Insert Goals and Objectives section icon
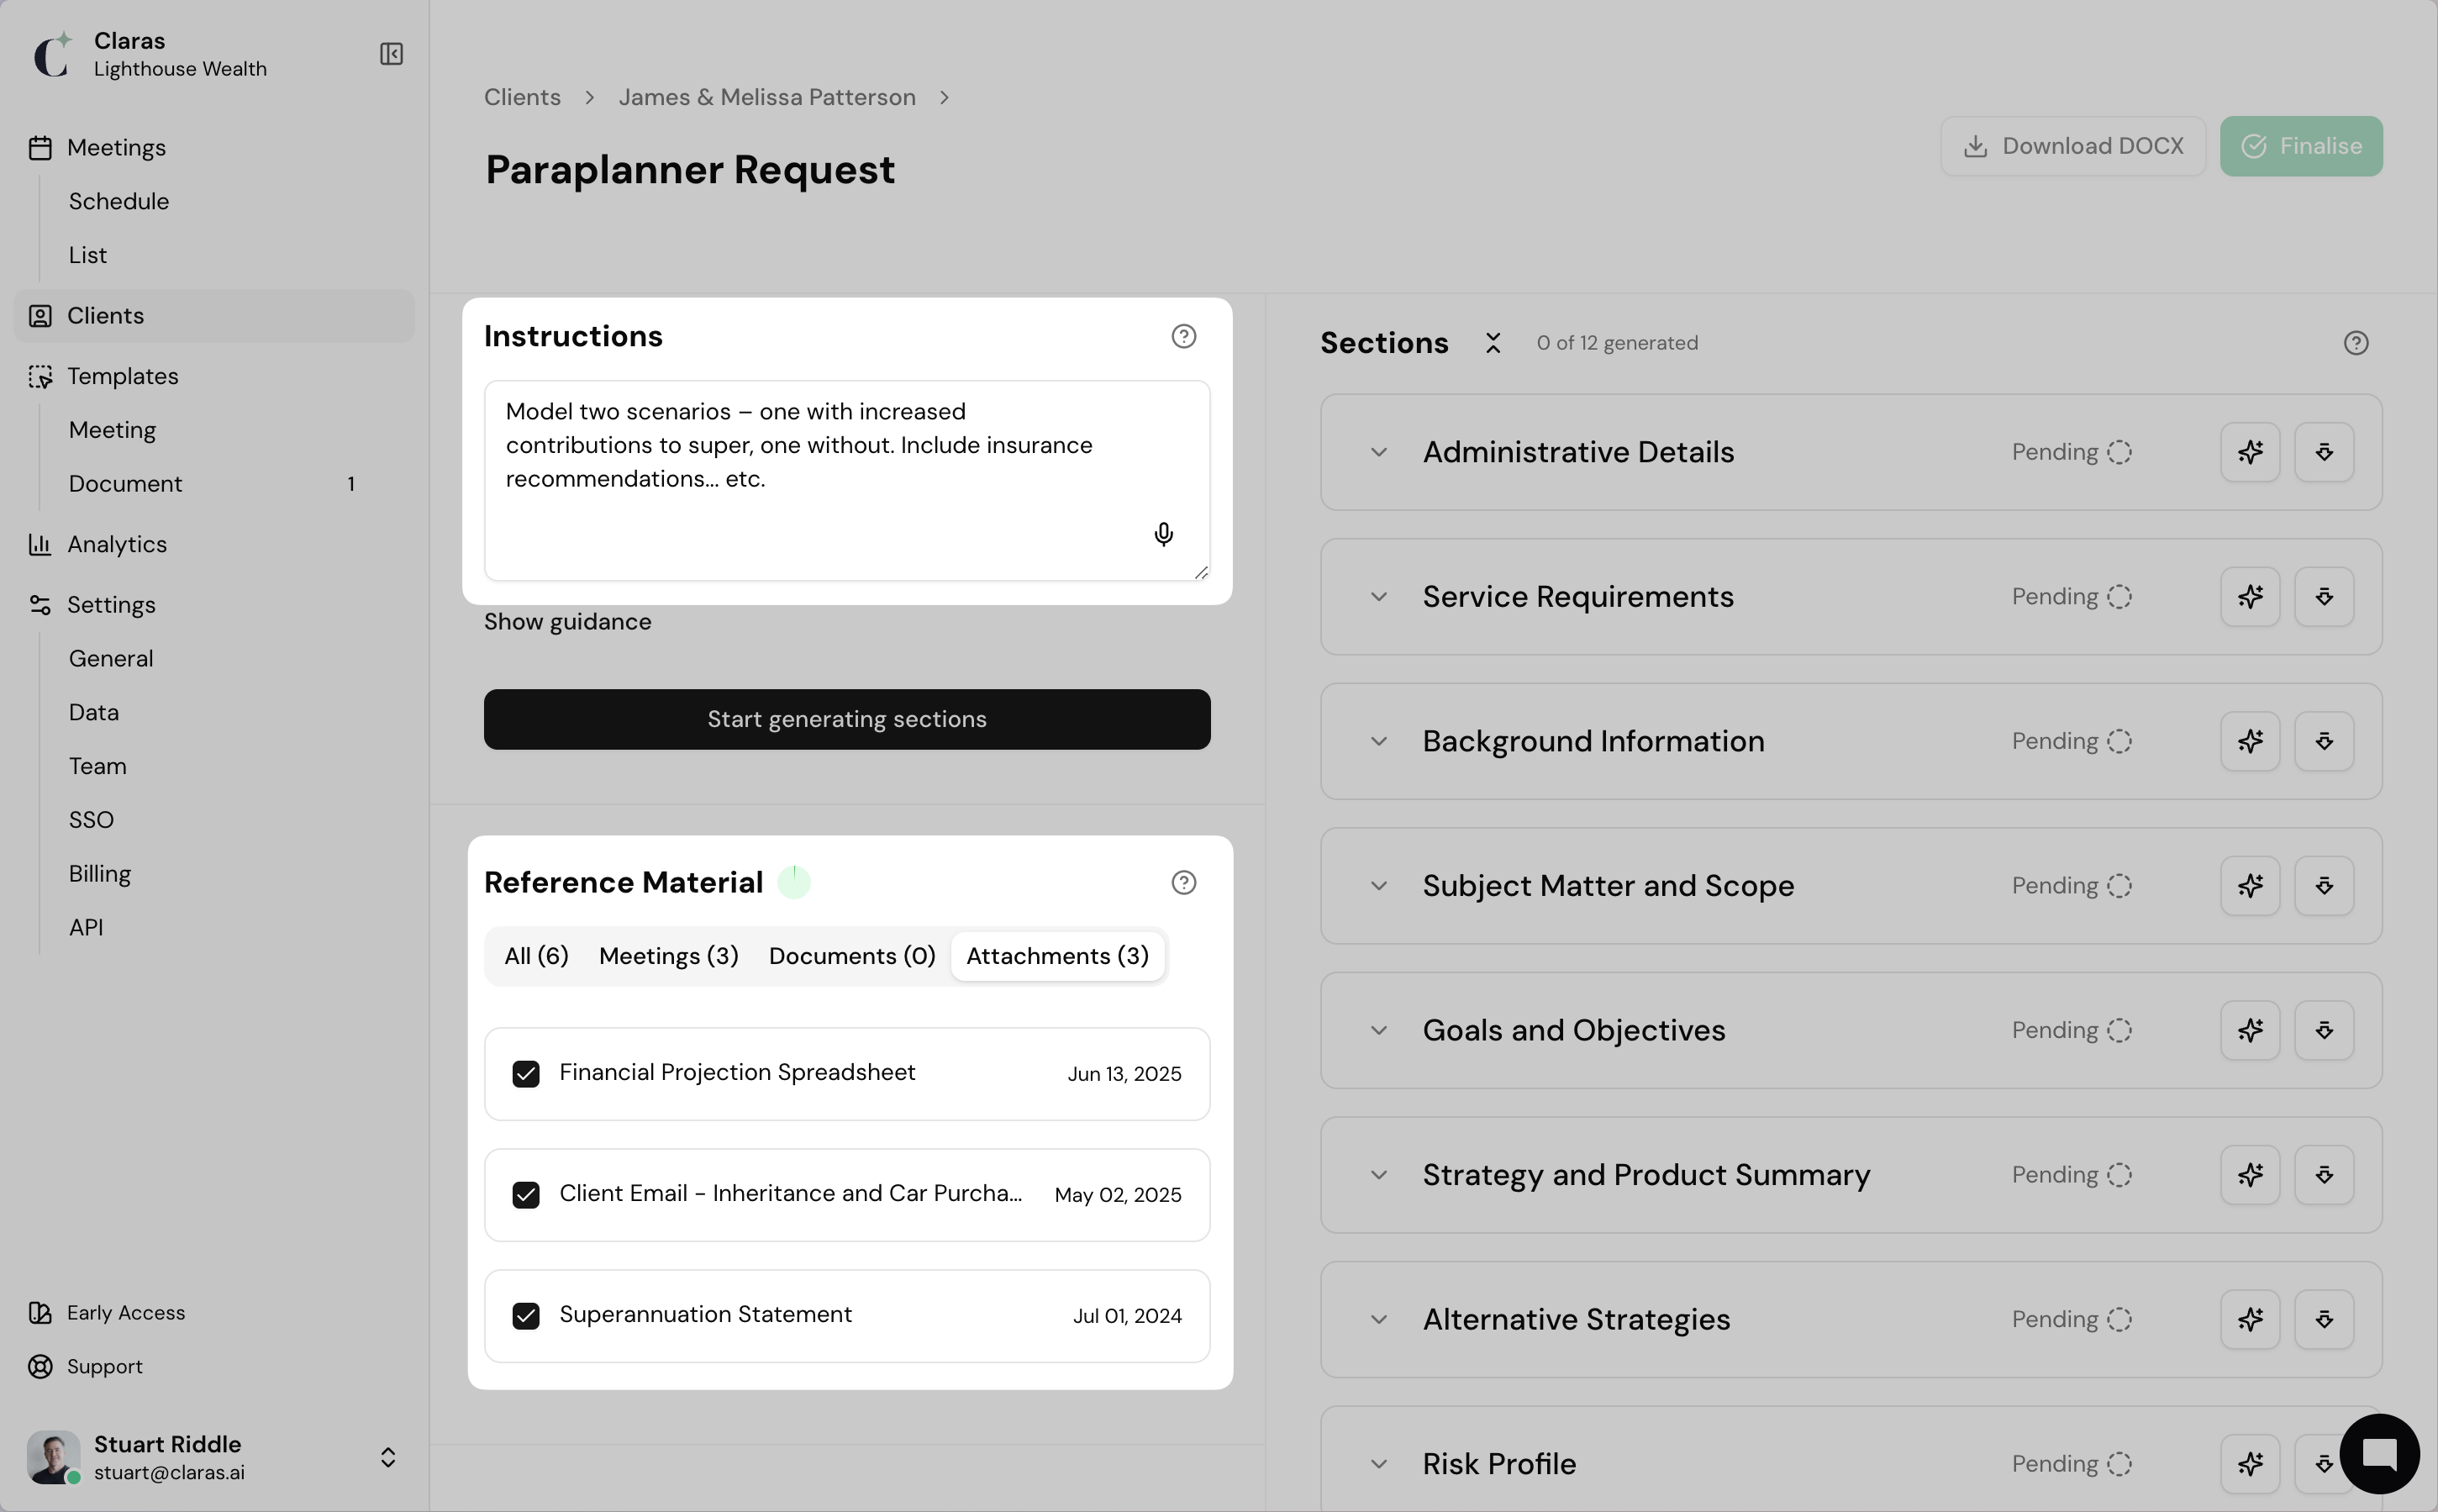 (2323, 1030)
